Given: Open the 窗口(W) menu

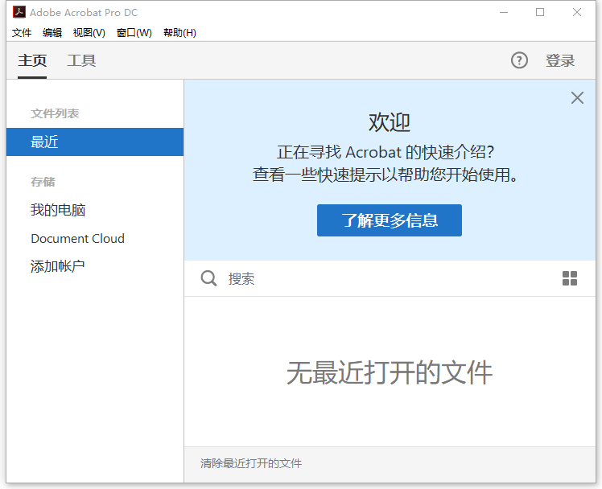Looking at the screenshot, I should 134,33.
